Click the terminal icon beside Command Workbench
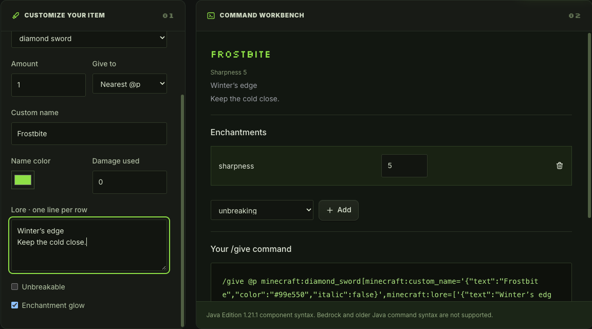 (211, 15)
